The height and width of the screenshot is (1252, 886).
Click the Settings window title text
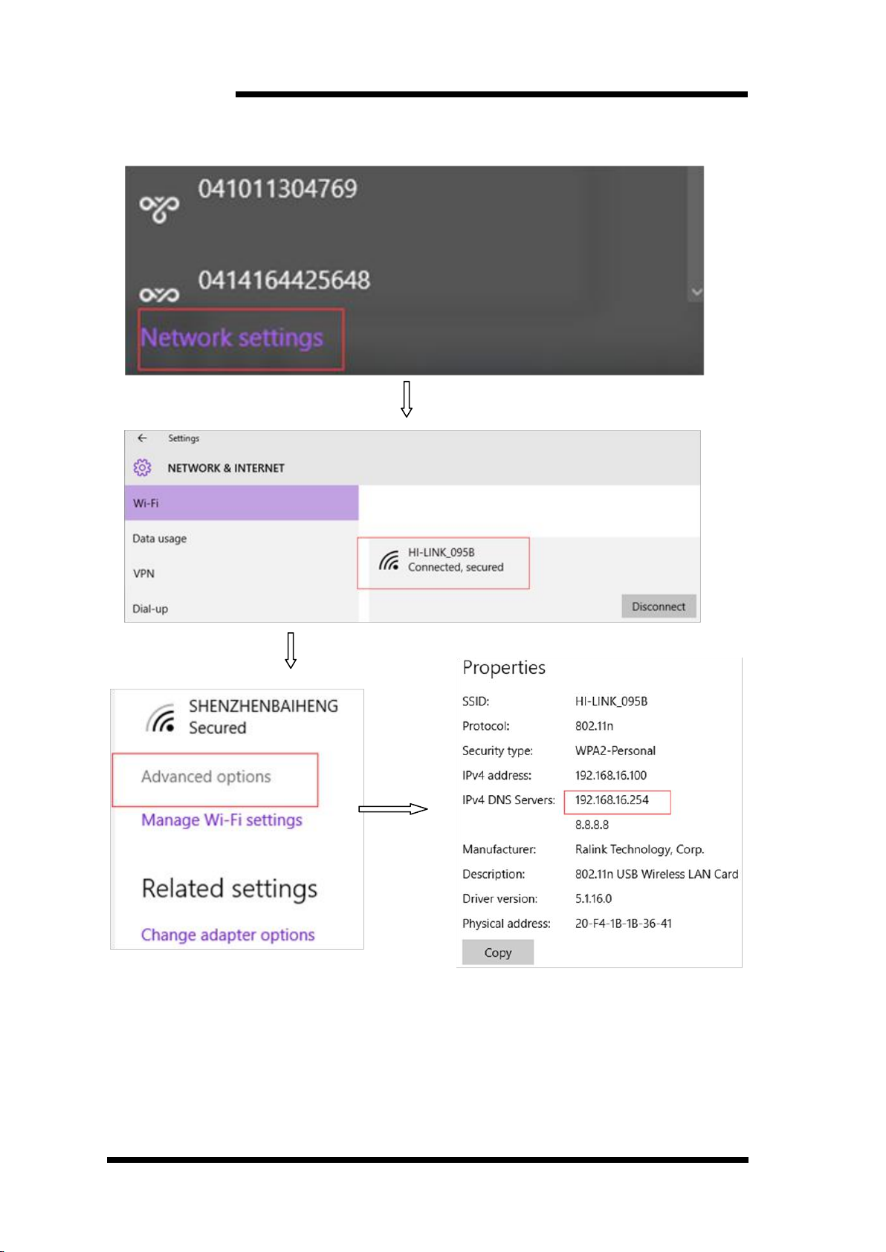click(x=184, y=438)
